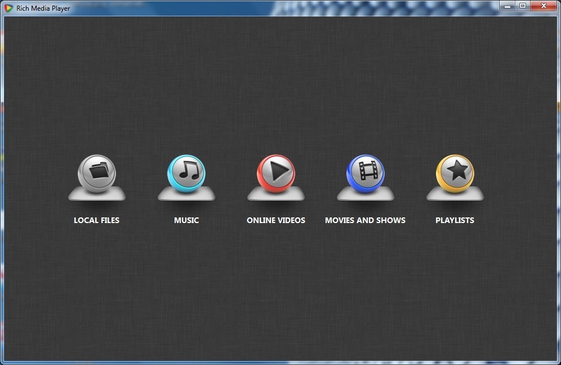Minimize the Rich Media Player window
This screenshot has width=561, height=365.
click(x=507, y=6)
